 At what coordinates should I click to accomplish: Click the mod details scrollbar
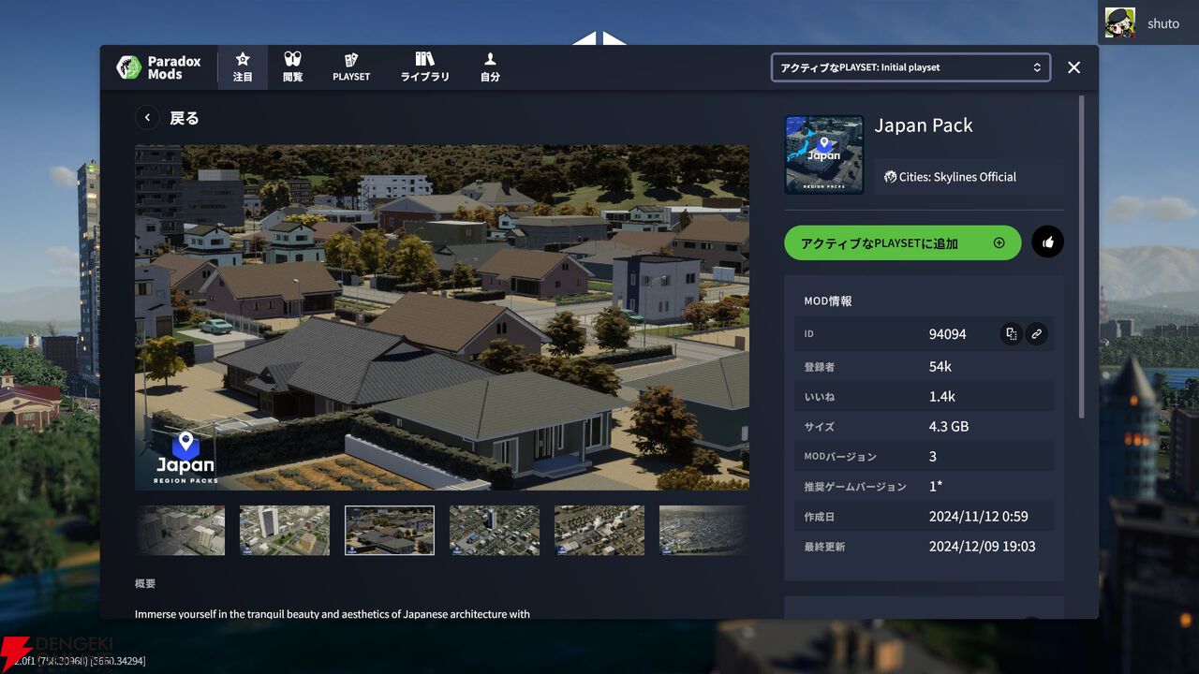point(1082,255)
